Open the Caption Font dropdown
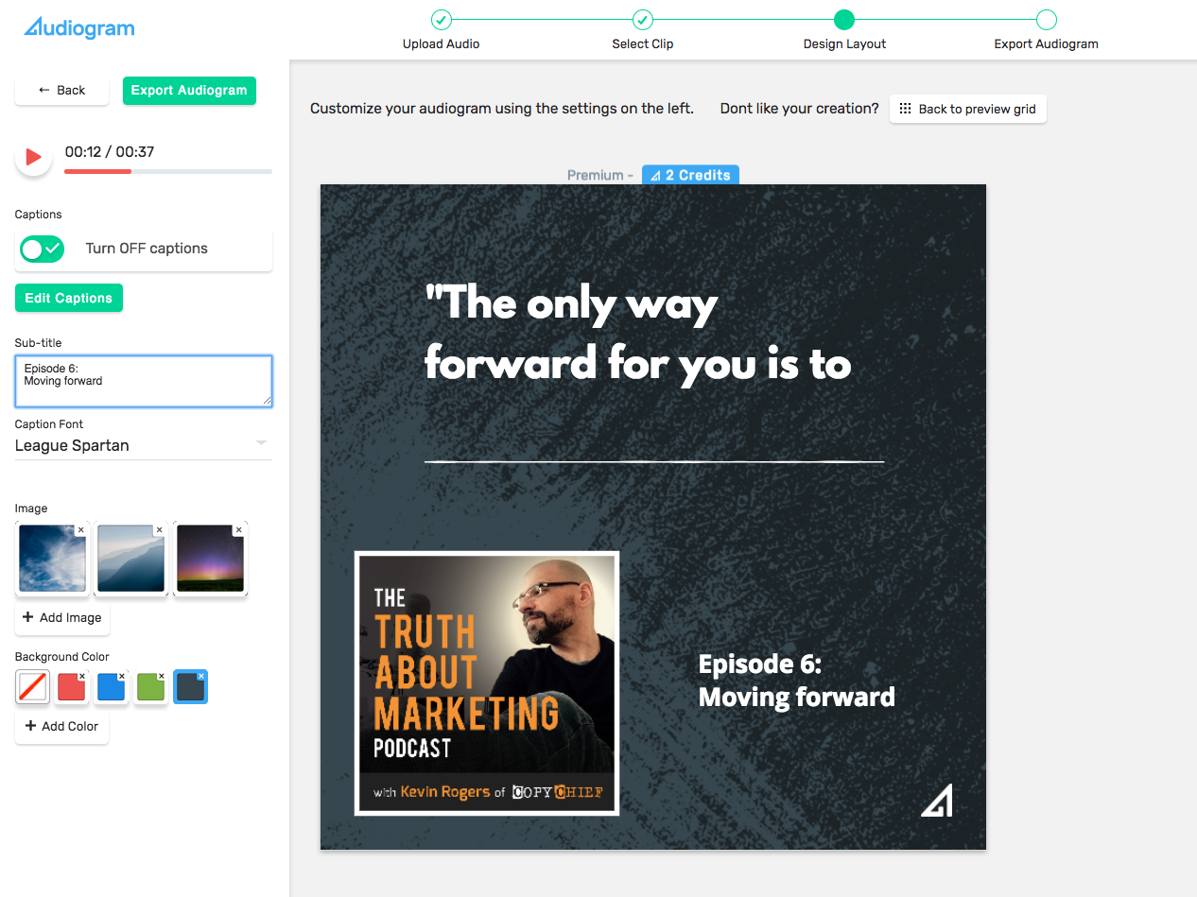 [x=144, y=445]
